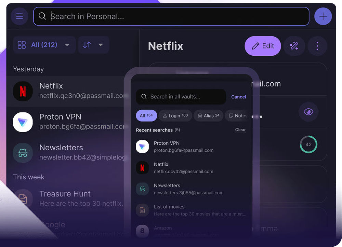
Task: Click the Search in all vaults field
Action: click(x=181, y=97)
